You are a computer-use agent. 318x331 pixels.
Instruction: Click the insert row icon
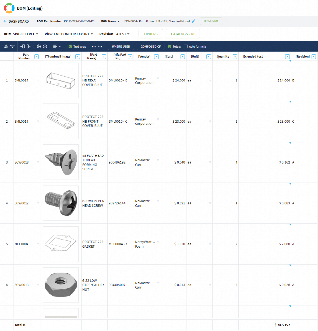point(22,47)
